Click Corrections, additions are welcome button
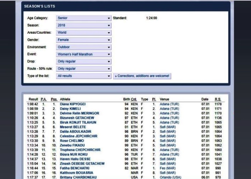This screenshot has height=179, width=251. pyautogui.click(x=142, y=76)
